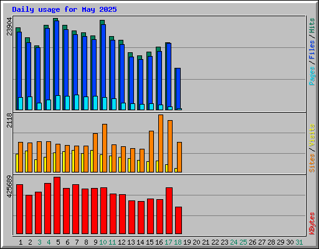Click day 22 label on the x-axis
This screenshot has height=249, width=319.
[215, 242]
